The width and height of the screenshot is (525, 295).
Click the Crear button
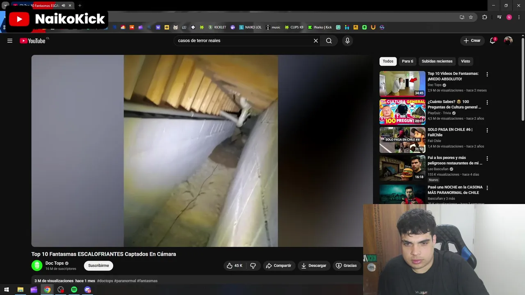[x=472, y=41]
